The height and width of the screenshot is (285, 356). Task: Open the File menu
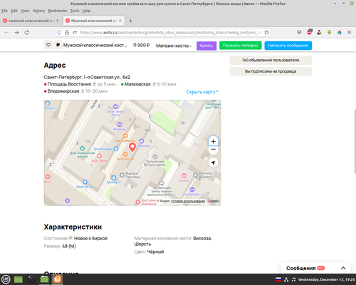pyautogui.click(x=4, y=11)
